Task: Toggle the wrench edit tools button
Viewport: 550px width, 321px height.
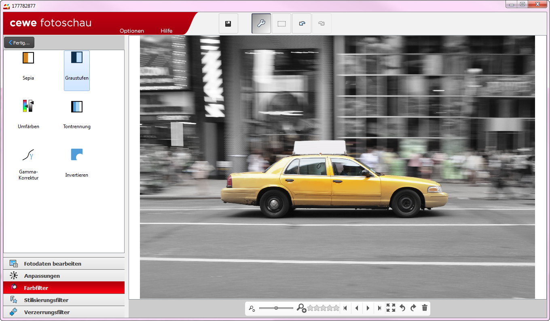Action: (261, 24)
